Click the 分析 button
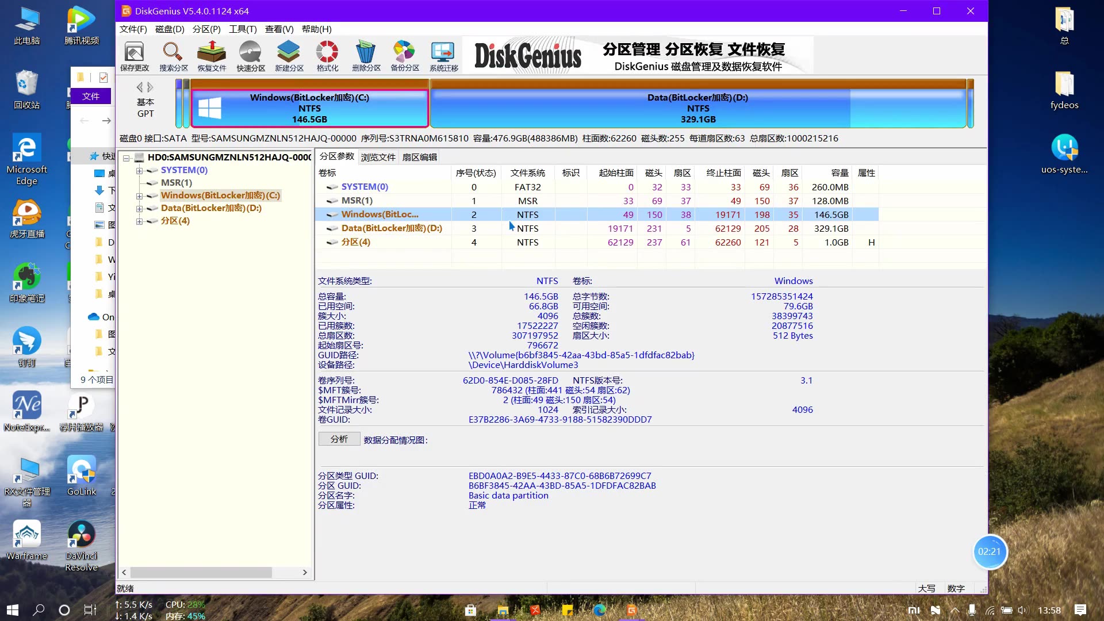This screenshot has height=621, width=1104. click(x=339, y=439)
